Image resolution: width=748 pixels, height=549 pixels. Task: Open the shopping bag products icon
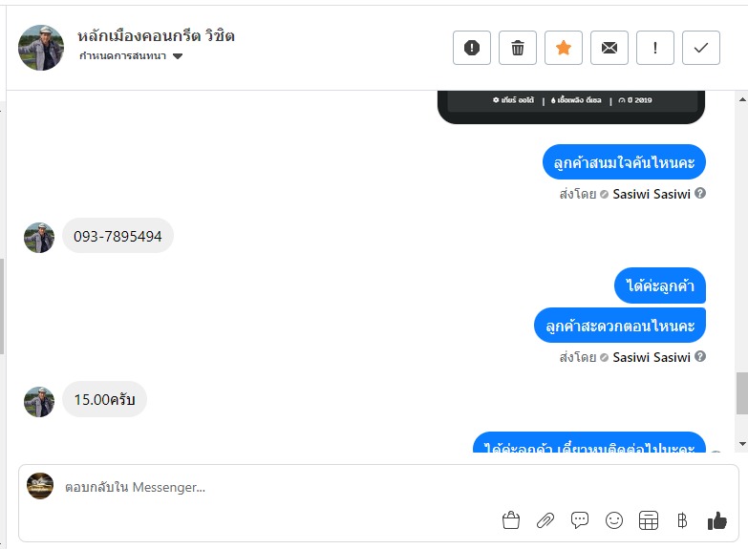click(x=511, y=520)
